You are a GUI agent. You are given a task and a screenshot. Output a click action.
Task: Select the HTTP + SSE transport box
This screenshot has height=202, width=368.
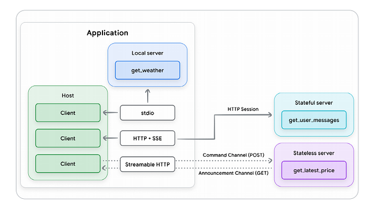pos(147,138)
